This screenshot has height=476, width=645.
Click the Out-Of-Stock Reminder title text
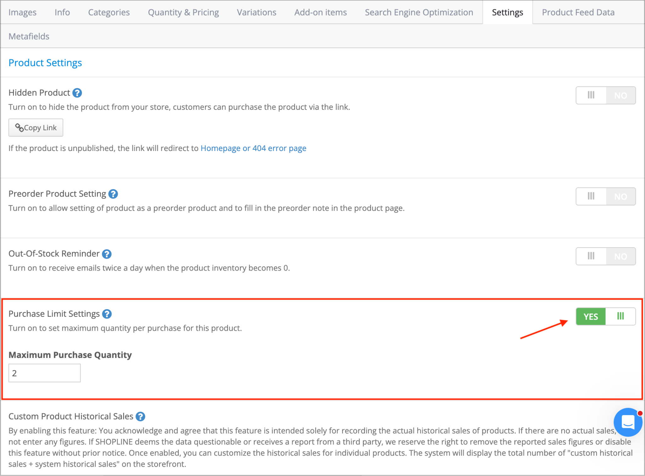[54, 254]
